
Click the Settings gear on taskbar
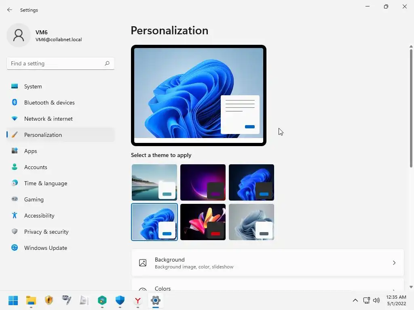(156, 300)
